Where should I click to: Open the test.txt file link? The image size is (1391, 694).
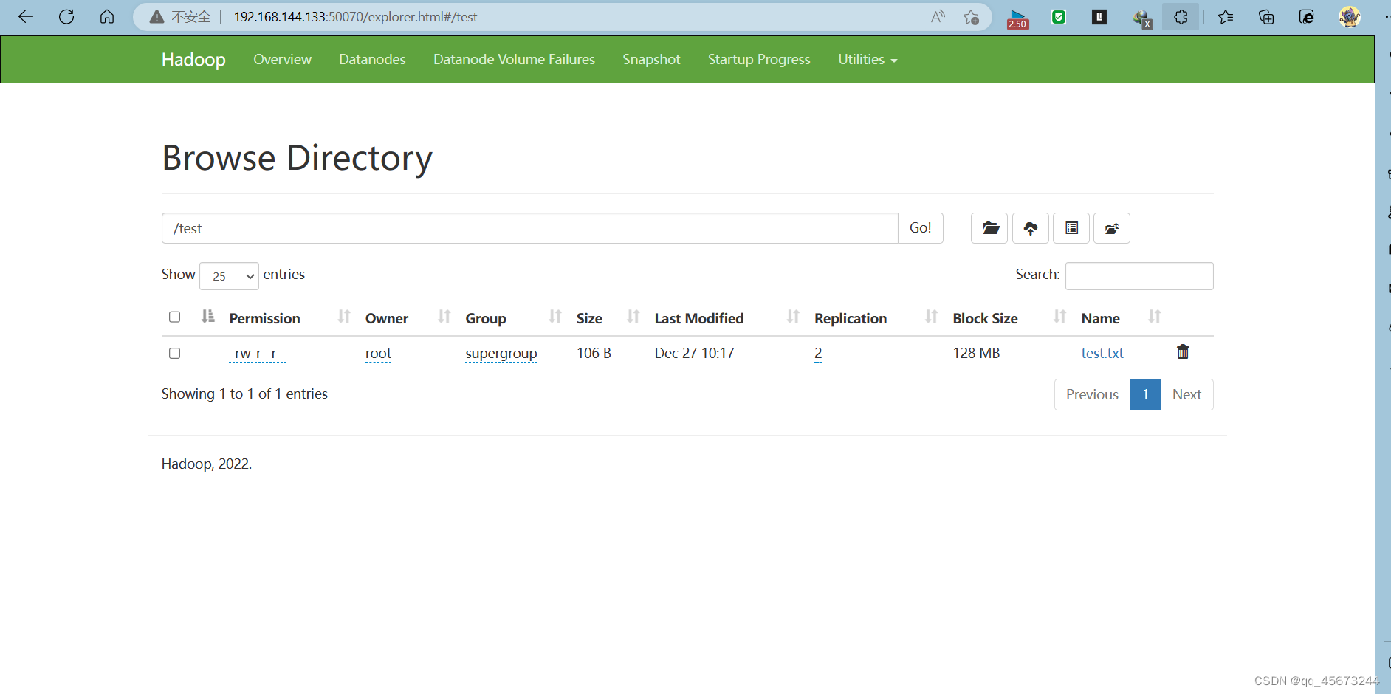(x=1102, y=353)
